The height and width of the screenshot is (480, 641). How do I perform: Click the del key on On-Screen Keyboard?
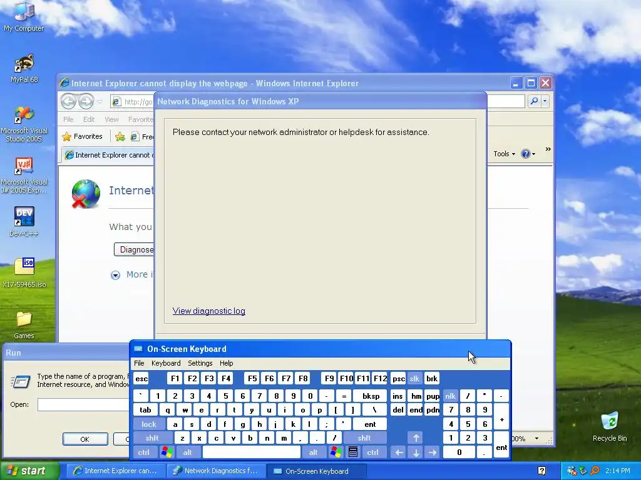[x=397, y=410]
